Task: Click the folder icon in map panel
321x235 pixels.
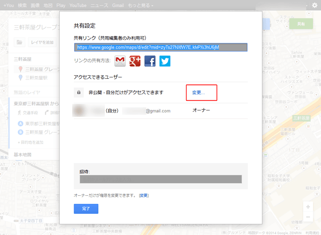Action: [20, 42]
